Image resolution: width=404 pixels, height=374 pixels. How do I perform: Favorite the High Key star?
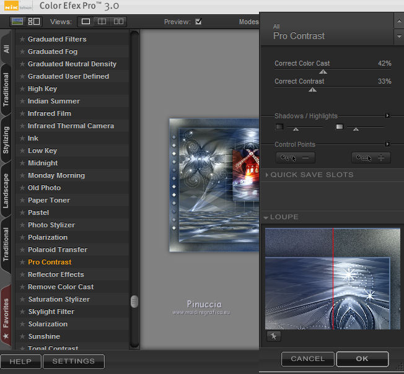click(22, 89)
